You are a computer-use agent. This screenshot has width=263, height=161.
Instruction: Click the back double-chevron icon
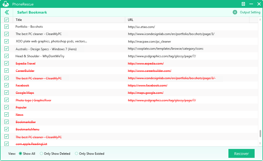pos(7,12)
